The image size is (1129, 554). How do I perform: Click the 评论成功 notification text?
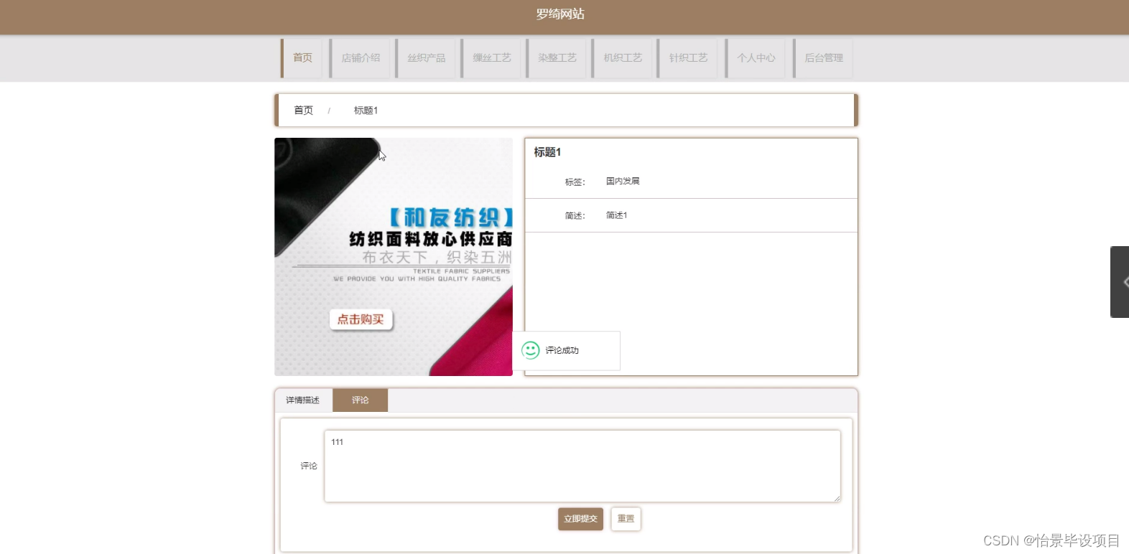click(x=562, y=350)
